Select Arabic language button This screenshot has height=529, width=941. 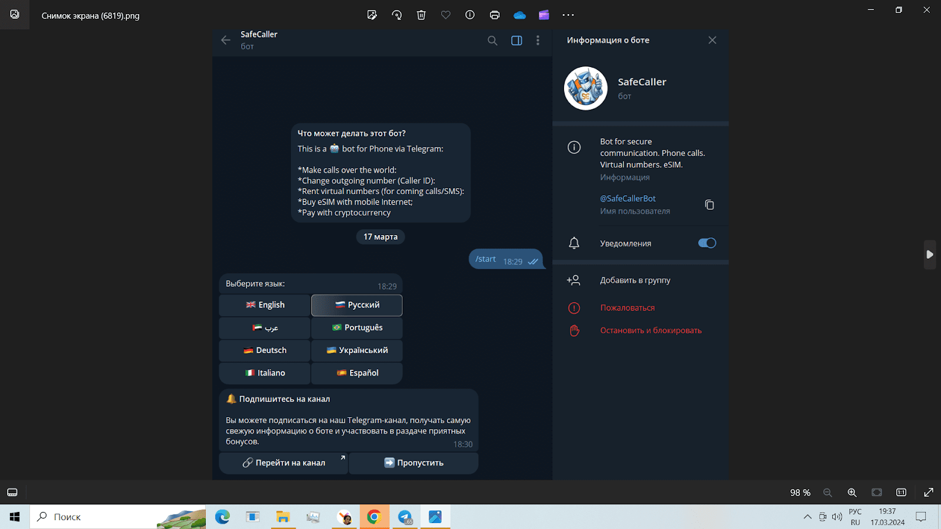coord(265,327)
